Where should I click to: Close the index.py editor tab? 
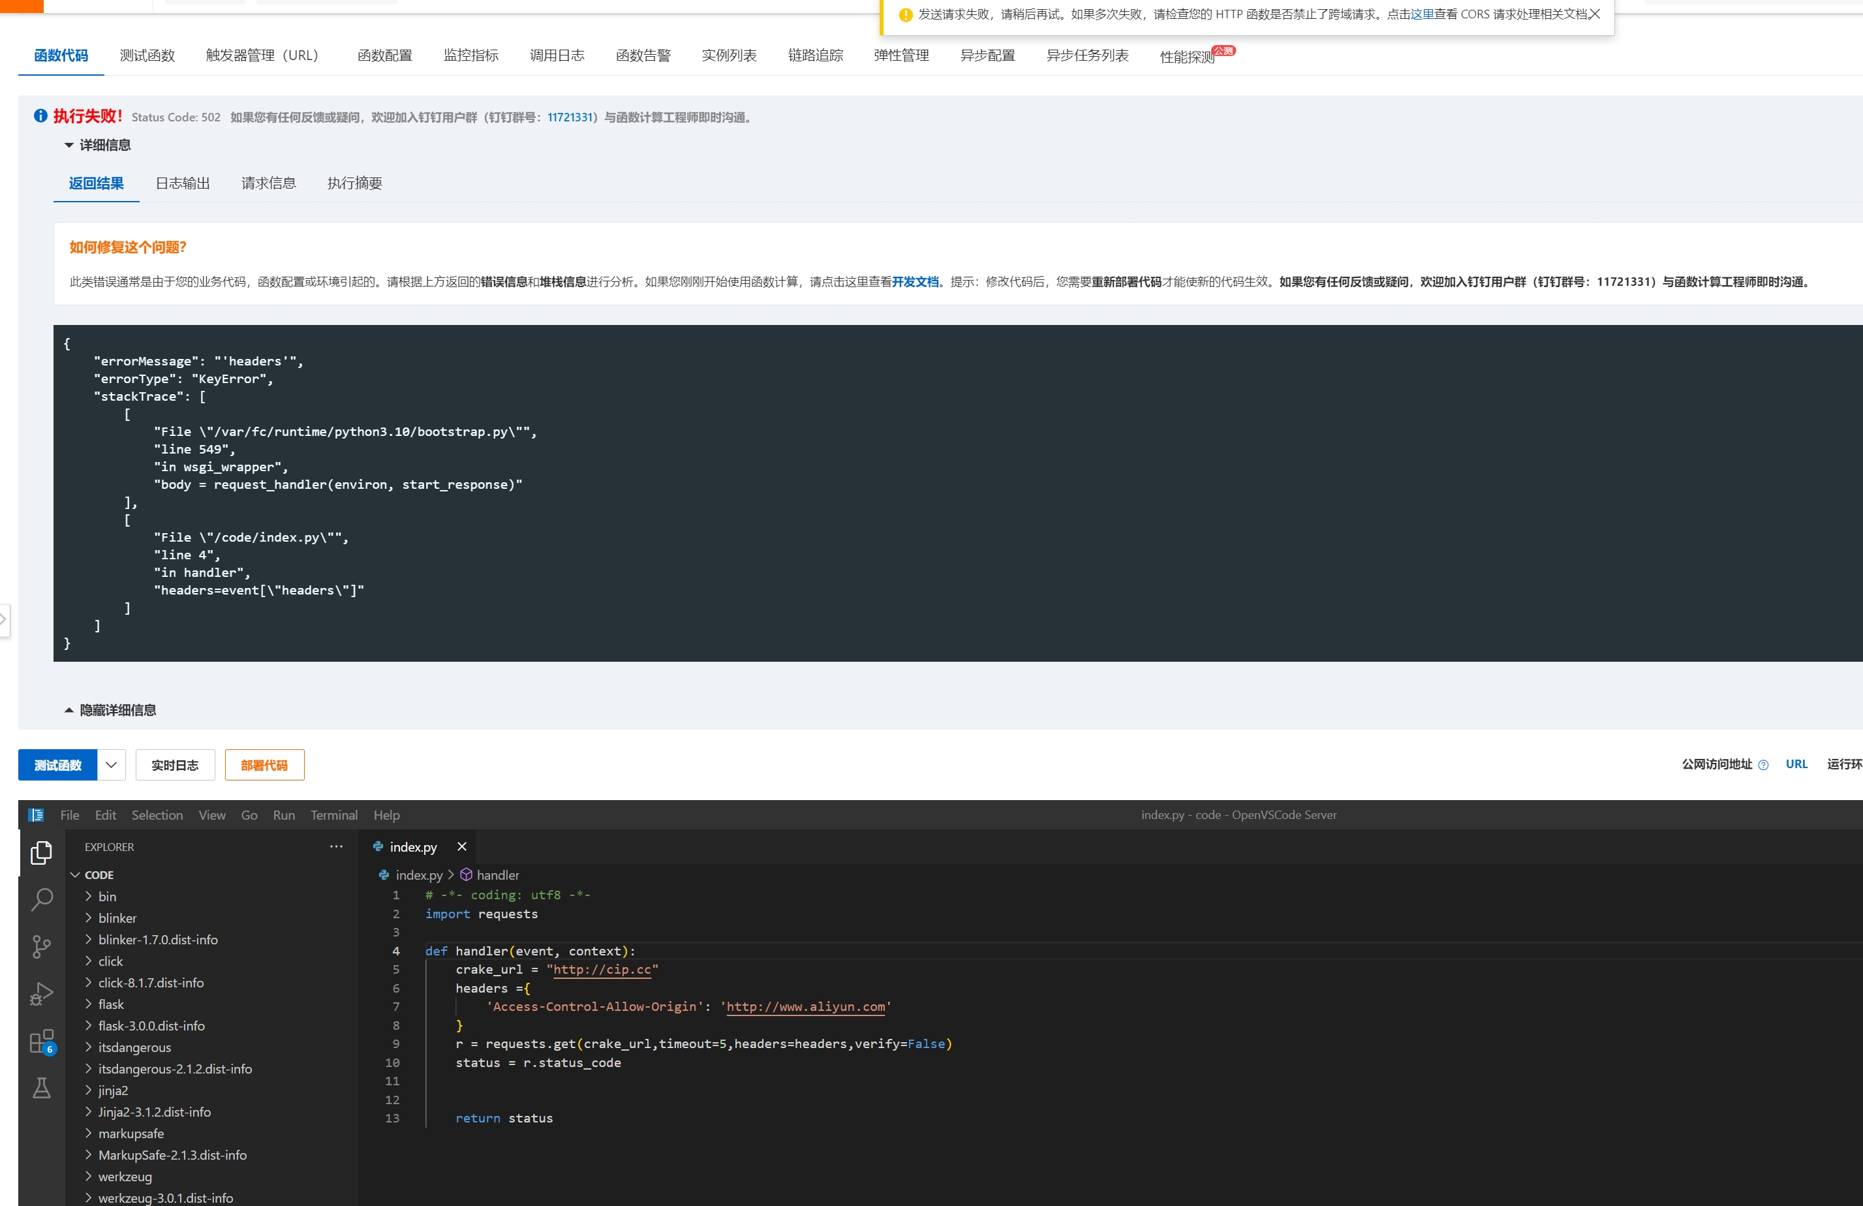tap(462, 847)
